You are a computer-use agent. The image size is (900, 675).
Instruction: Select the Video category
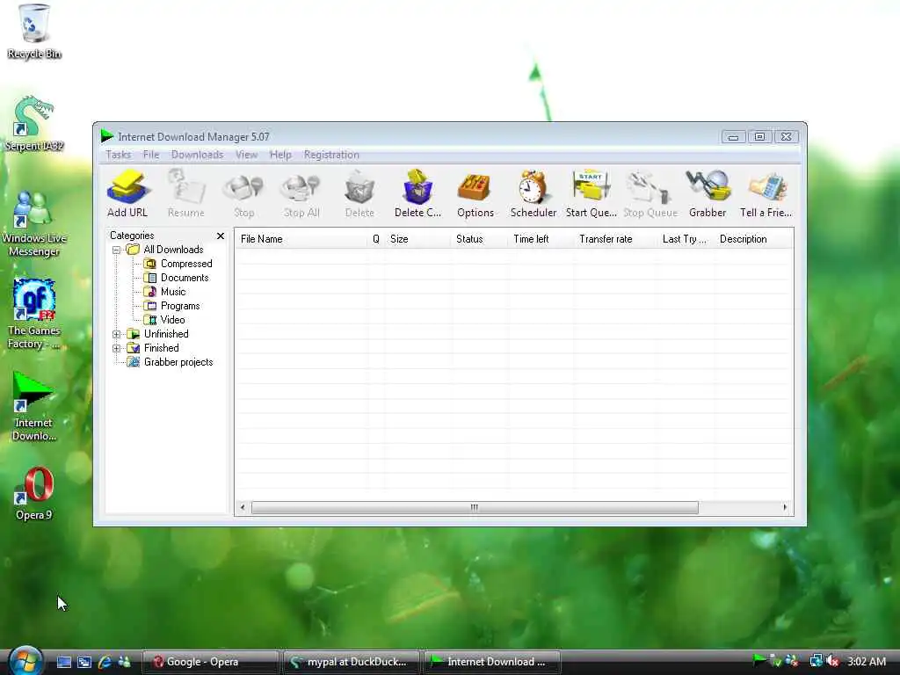[172, 320]
